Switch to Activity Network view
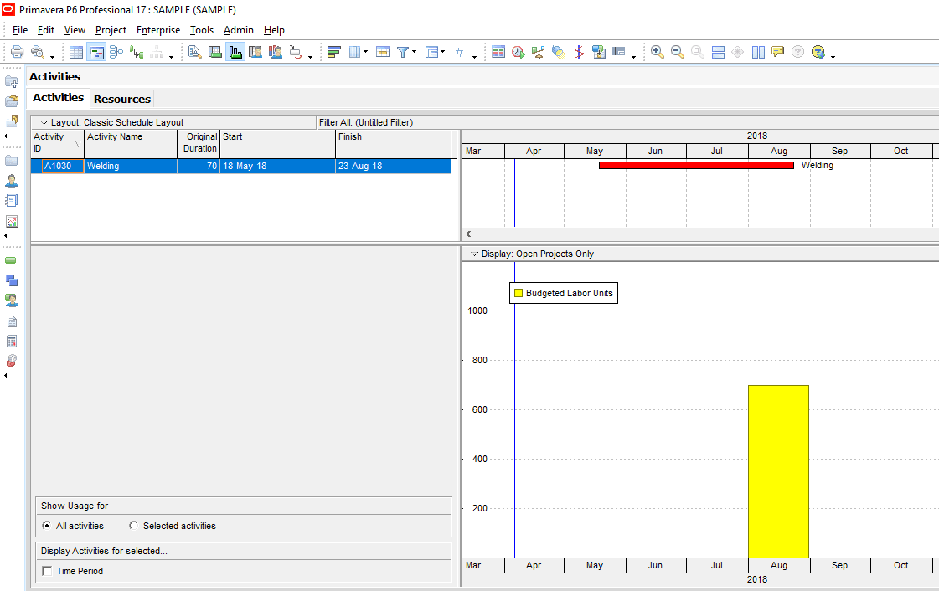Image resolution: width=939 pixels, height=591 pixels. pos(116,52)
